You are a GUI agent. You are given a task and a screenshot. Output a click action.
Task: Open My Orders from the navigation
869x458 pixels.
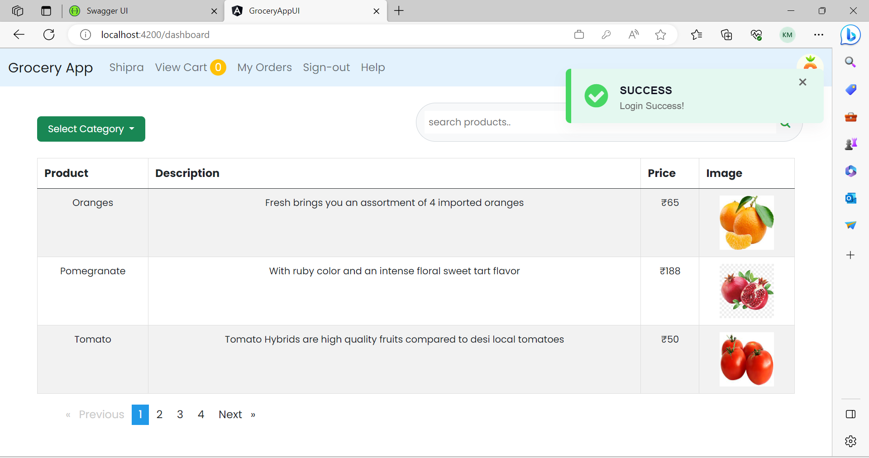pyautogui.click(x=264, y=67)
